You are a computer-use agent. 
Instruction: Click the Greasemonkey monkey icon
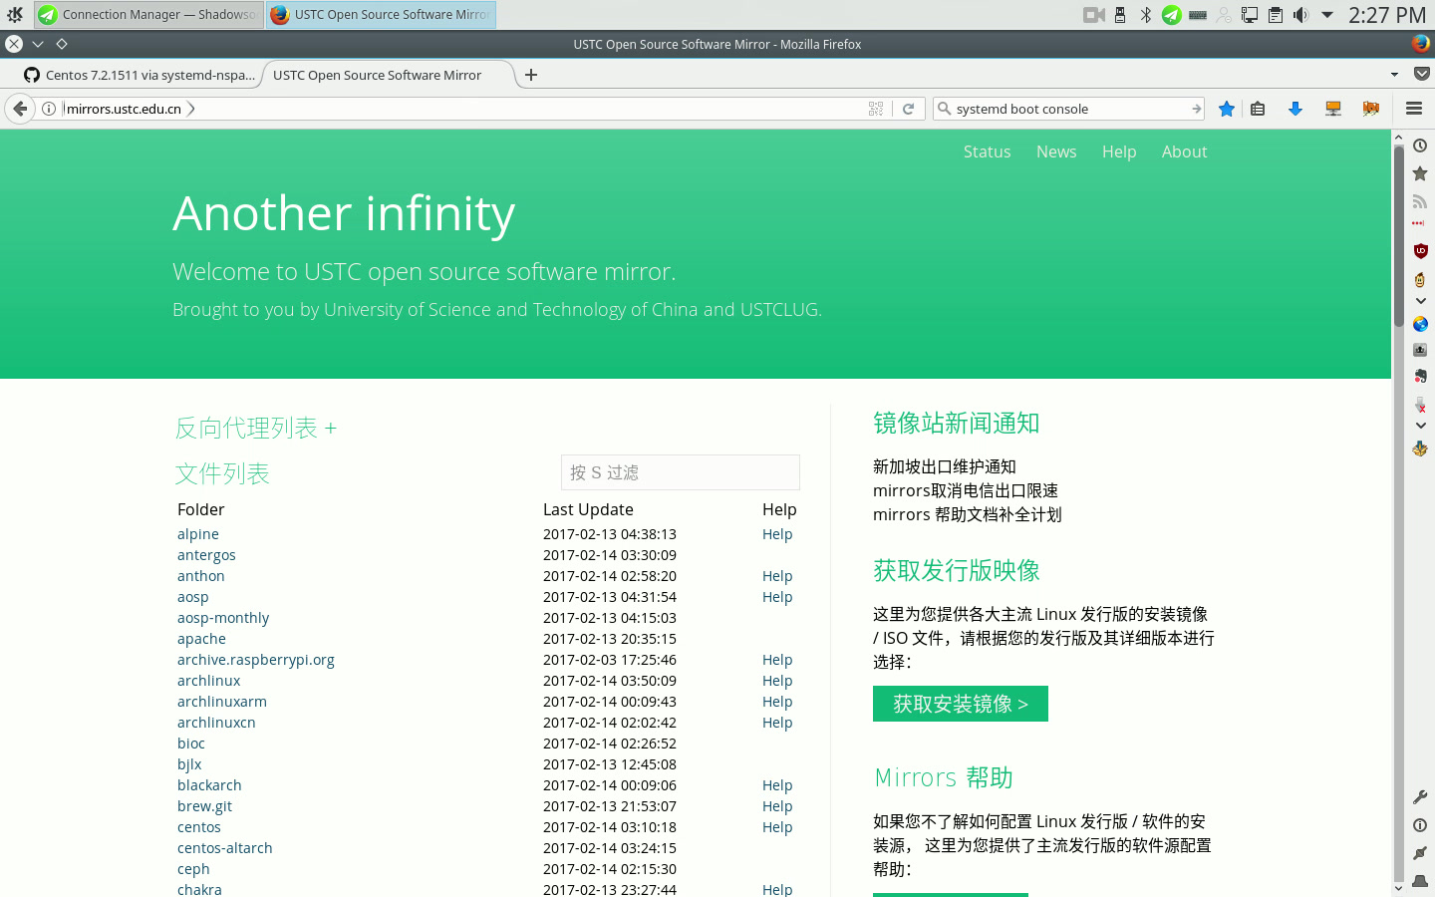(1420, 279)
